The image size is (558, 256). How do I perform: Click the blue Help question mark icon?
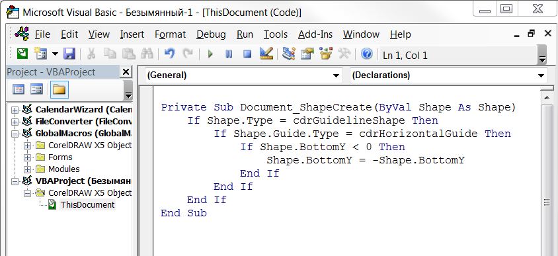tap(366, 54)
